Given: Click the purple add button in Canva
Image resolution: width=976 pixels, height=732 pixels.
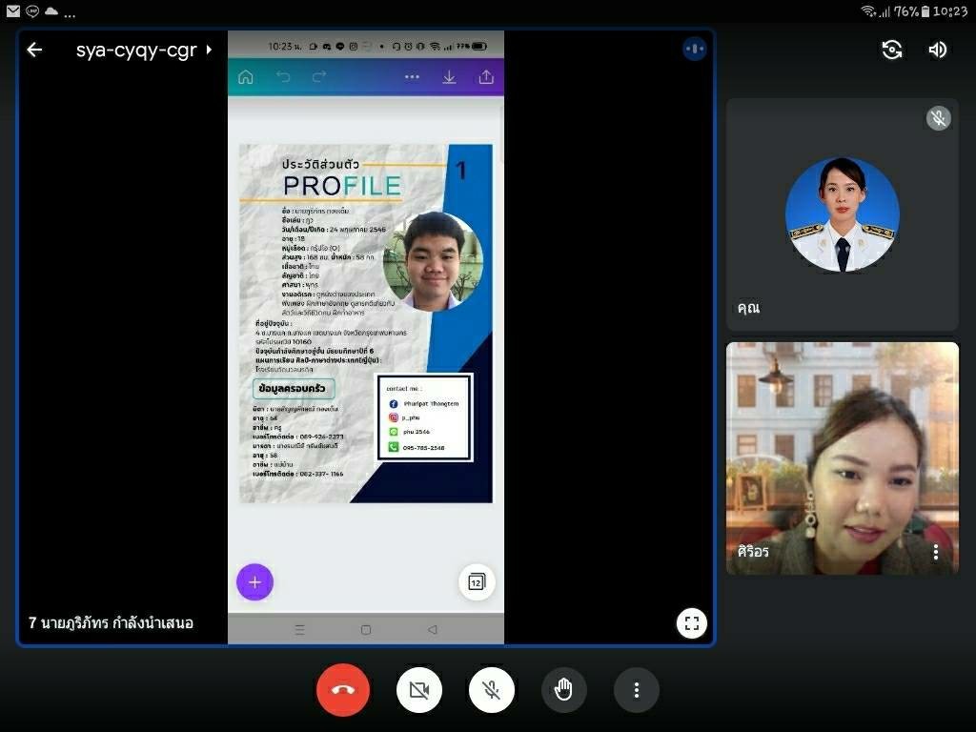Looking at the screenshot, I should click(254, 581).
